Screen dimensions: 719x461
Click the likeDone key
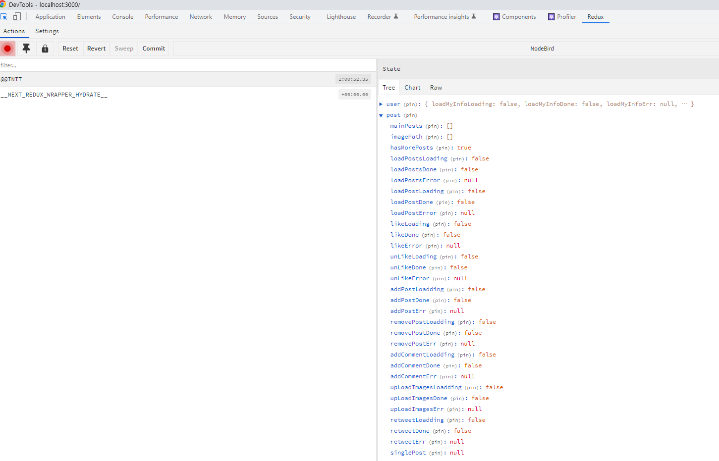(404, 235)
